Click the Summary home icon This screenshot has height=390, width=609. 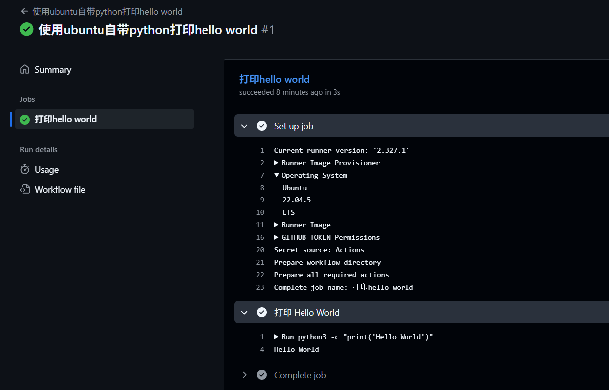25,70
